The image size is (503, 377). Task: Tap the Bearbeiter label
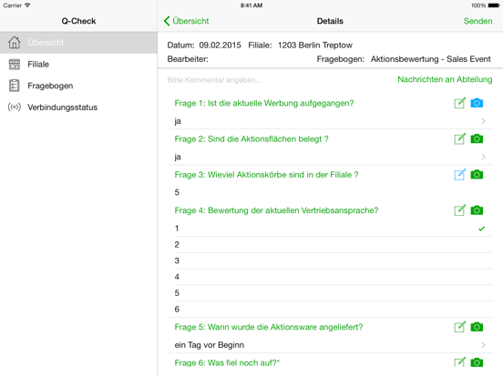pyautogui.click(x=188, y=59)
